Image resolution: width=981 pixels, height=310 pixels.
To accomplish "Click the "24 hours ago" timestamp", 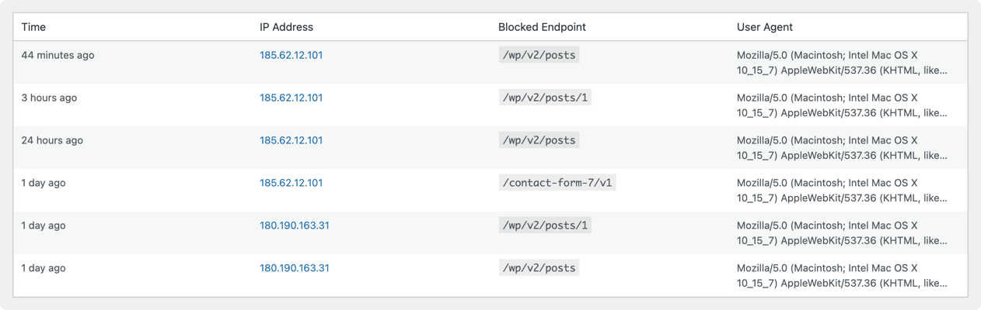I will click(52, 141).
